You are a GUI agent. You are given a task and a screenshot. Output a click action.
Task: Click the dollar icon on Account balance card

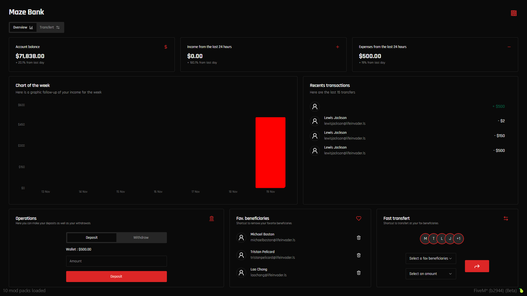pyautogui.click(x=166, y=47)
